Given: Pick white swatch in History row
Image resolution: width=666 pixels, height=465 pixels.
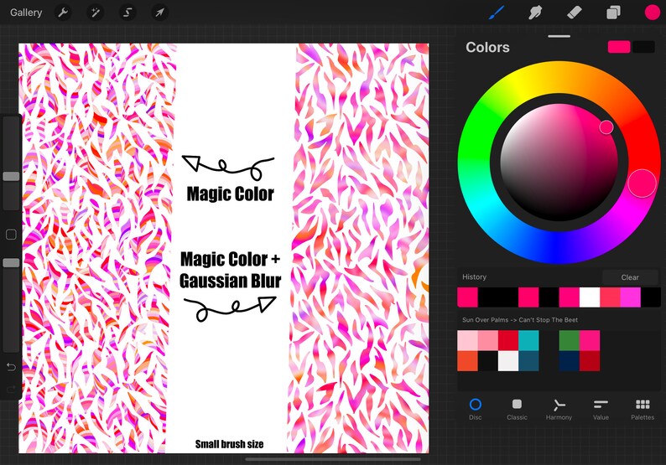Looking at the screenshot, I should click(x=590, y=297).
